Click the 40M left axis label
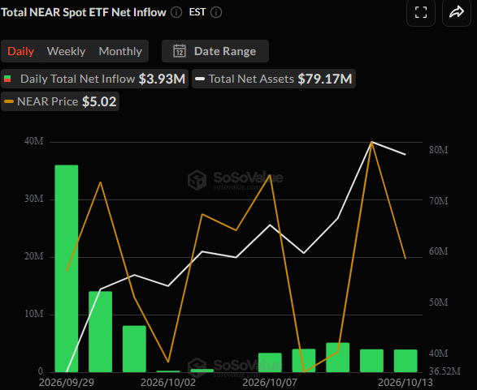The height and width of the screenshot is (390, 477). (34, 141)
